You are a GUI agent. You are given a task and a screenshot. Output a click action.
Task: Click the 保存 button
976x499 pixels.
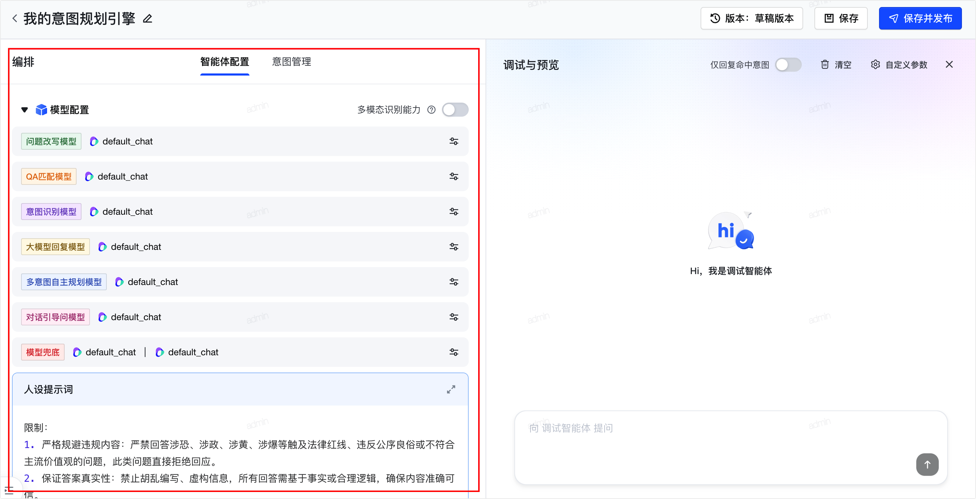click(841, 18)
